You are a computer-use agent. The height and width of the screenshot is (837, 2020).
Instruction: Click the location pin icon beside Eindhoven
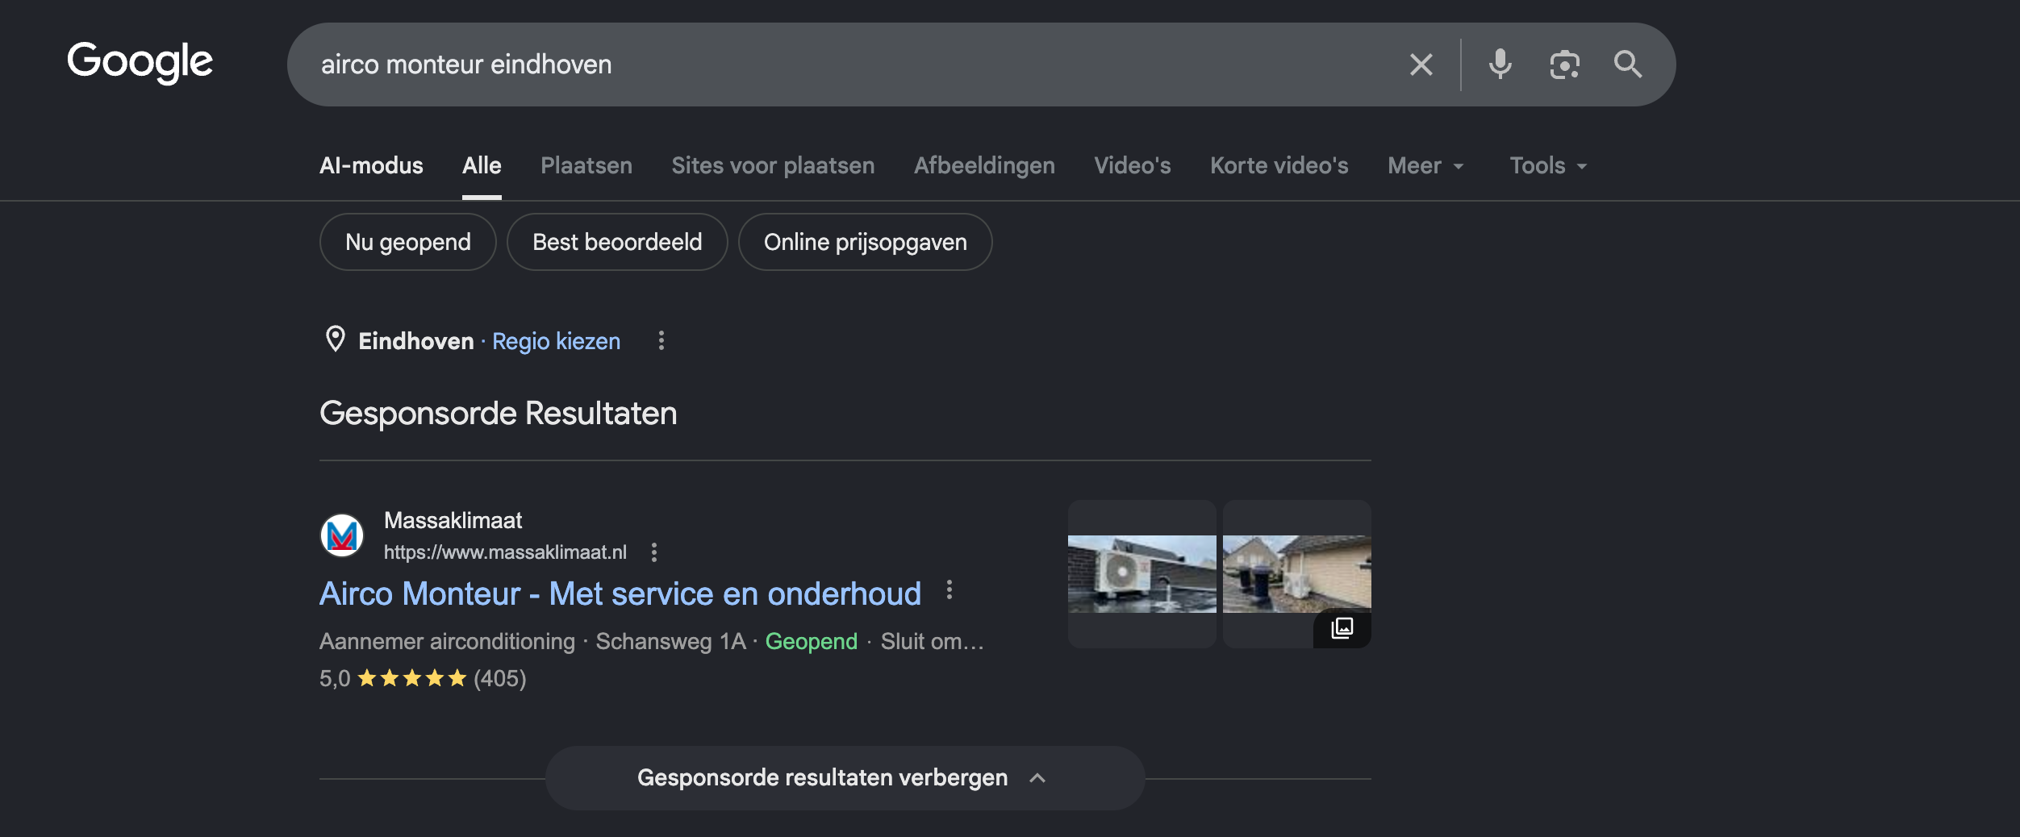(x=335, y=339)
